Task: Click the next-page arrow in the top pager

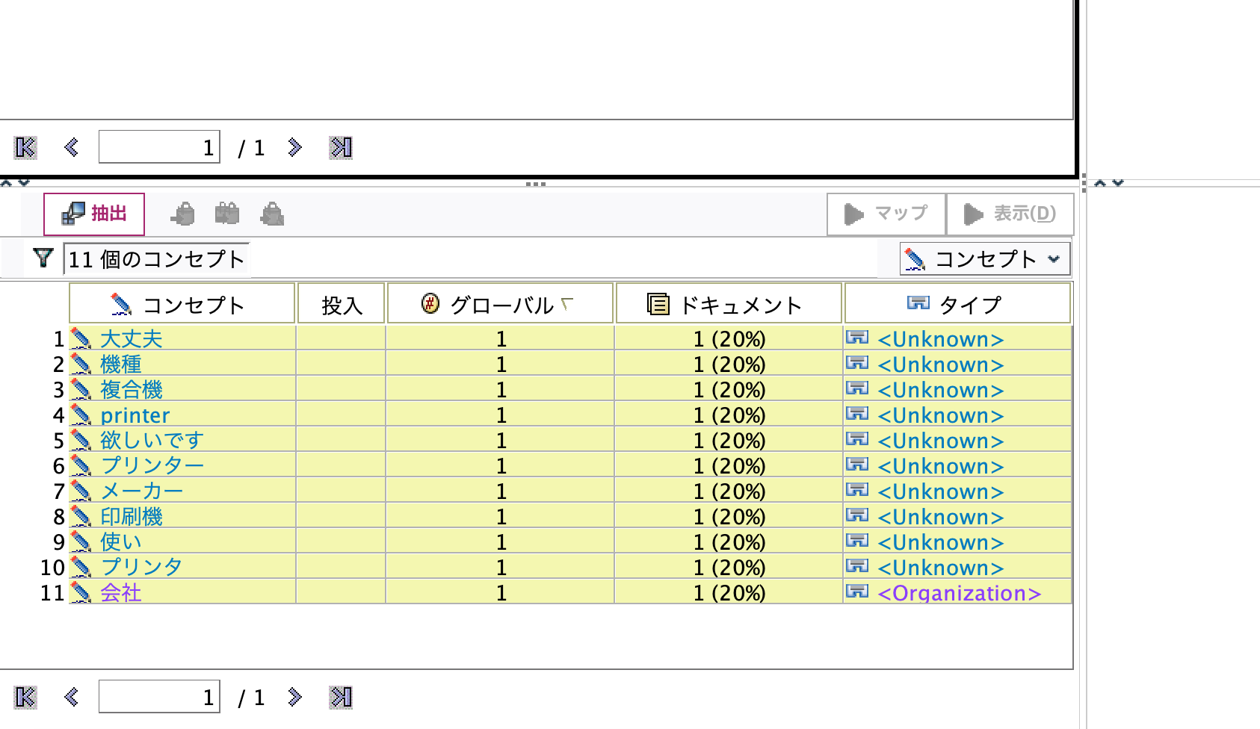Action: (x=294, y=147)
